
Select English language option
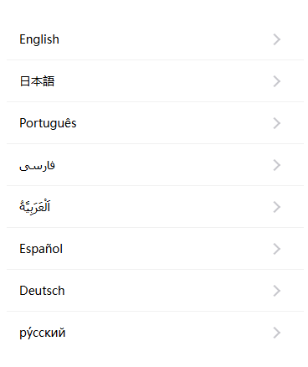(x=39, y=39)
